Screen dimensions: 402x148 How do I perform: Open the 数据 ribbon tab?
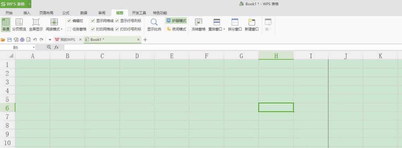84,13
